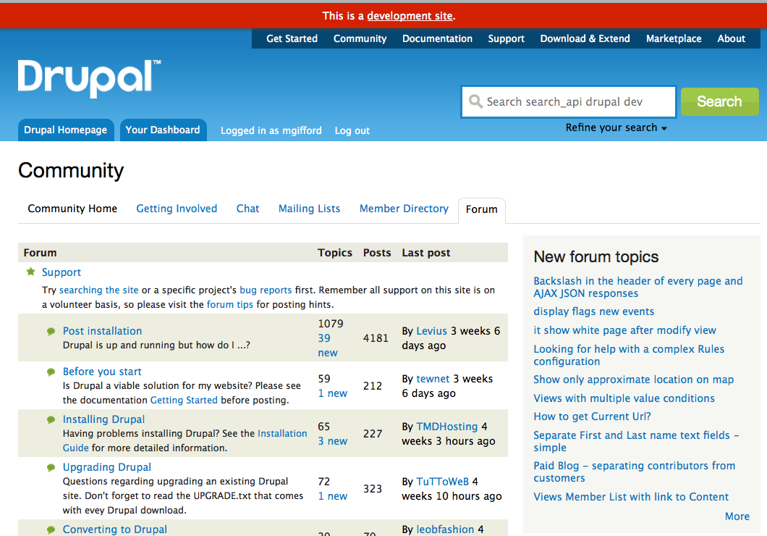Click speech bubble icon beside Upgrading Drupal
Screen dimensions: 767x536
[51, 467]
